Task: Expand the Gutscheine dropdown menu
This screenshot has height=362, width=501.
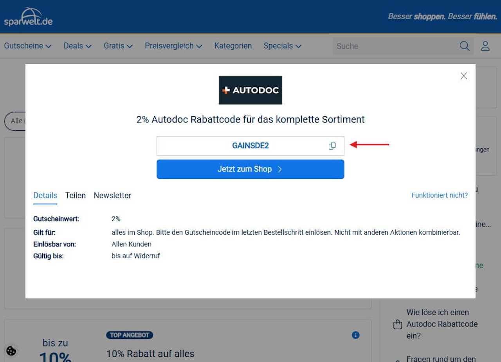Action: [28, 46]
